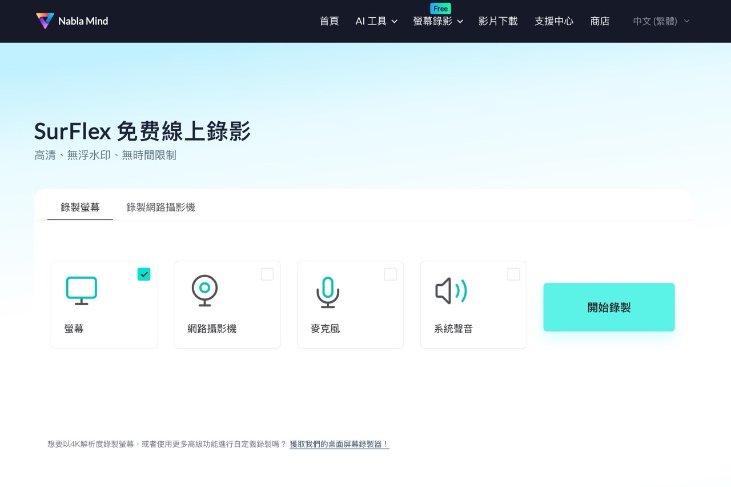This screenshot has height=487, width=731.
Task: Click the 系統聲音 label text
Action: coord(453,329)
